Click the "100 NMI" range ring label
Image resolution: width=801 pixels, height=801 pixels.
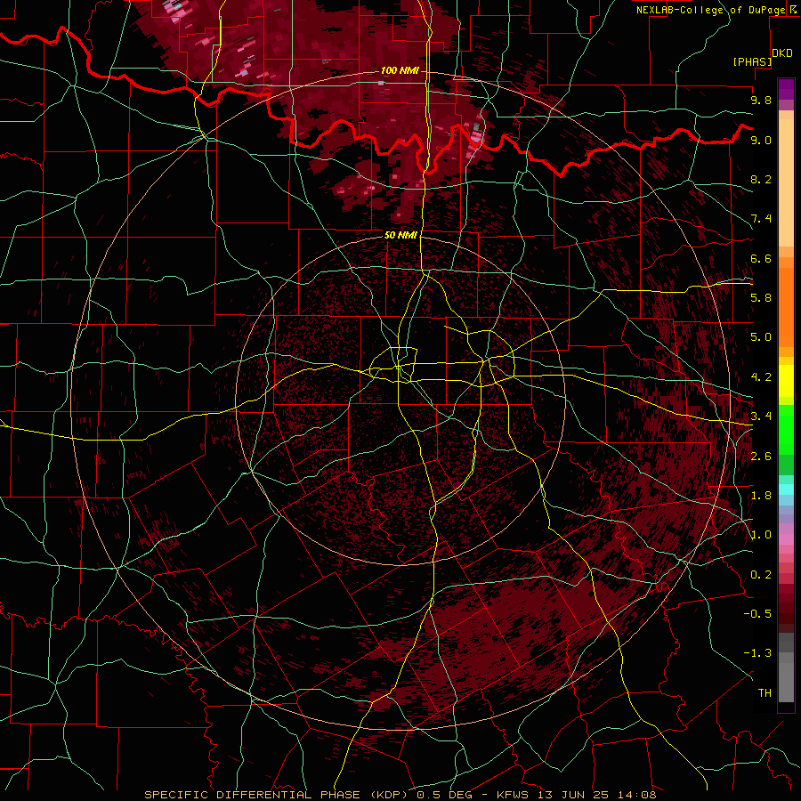pyautogui.click(x=400, y=70)
